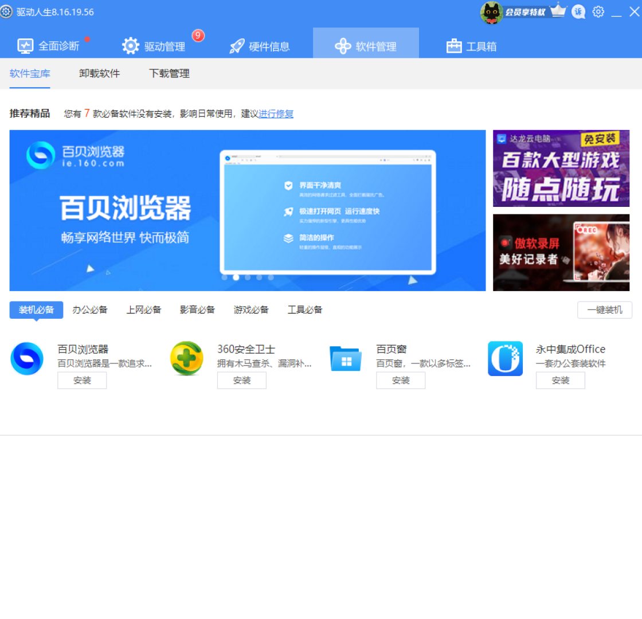Click the 驱动人生 logo icon in title bar
Screen dimensions: 642x619
[6, 11]
